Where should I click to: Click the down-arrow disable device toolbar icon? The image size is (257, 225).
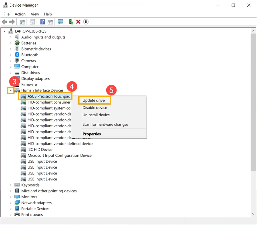86,22
